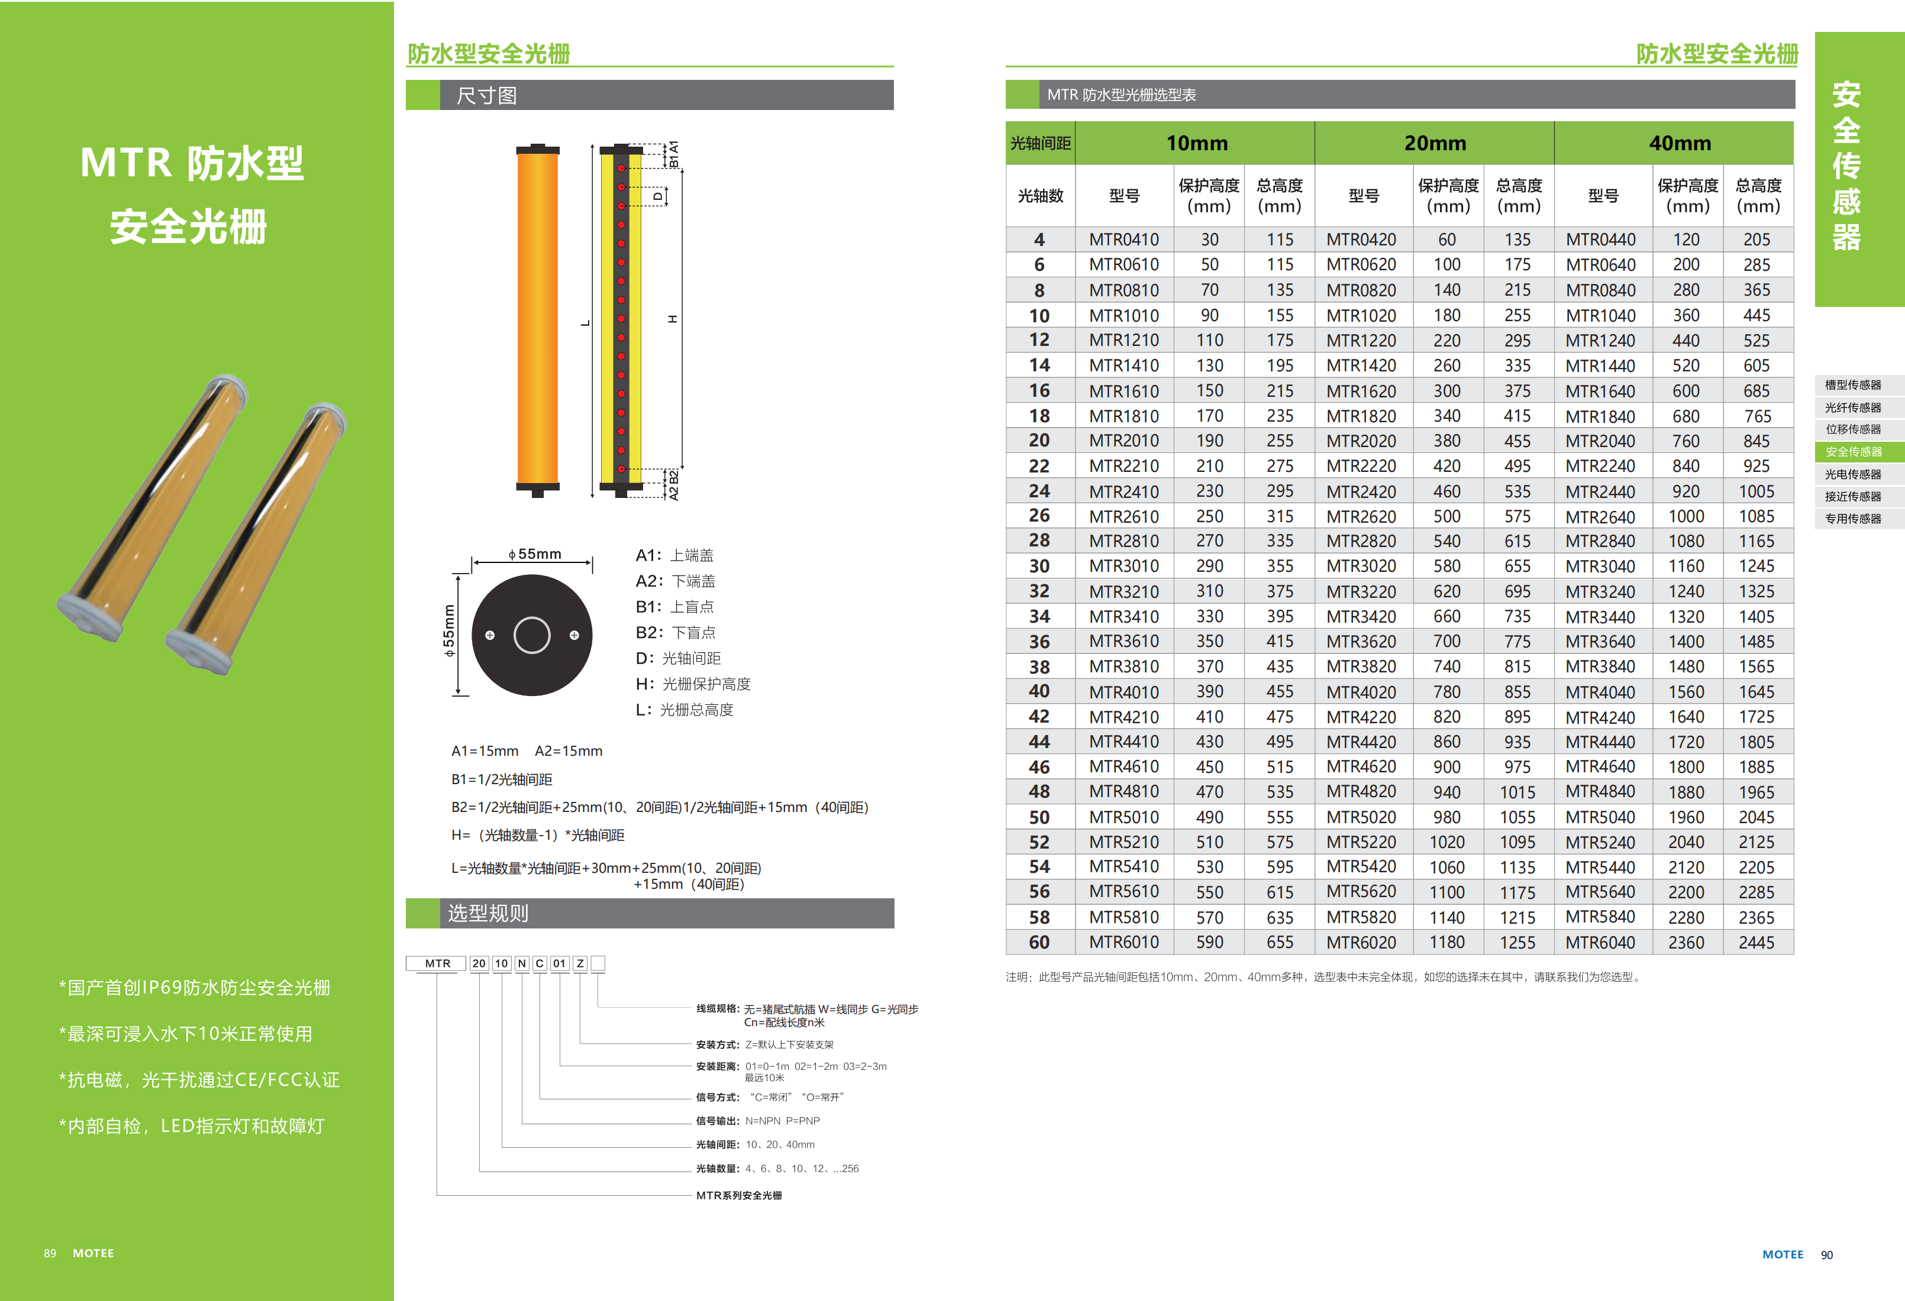
Task: Click the φ55mm round end cap diagram
Action: 532,635
